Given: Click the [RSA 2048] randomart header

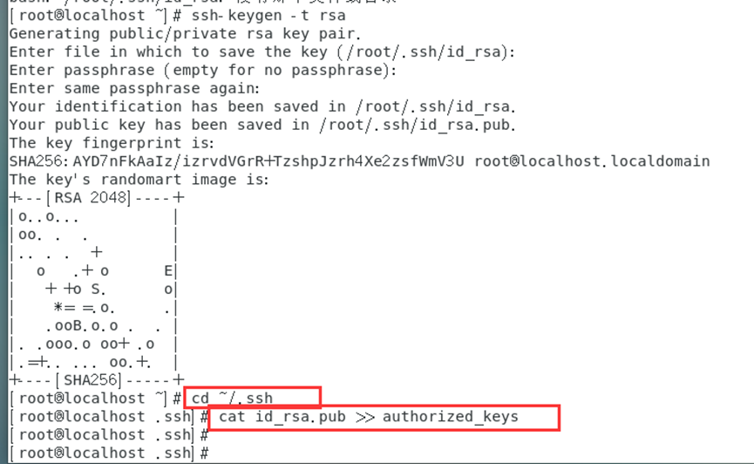Looking at the screenshot, I should pos(88,198).
